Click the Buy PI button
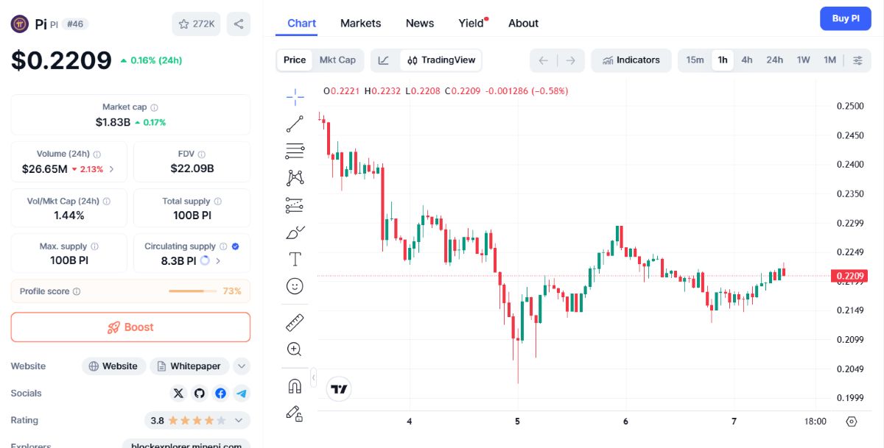The width and height of the screenshot is (884, 448). tap(846, 19)
